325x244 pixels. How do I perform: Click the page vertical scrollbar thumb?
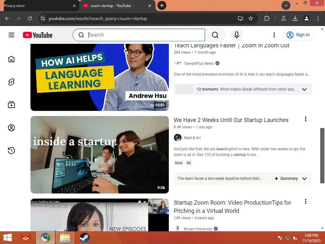[x=322, y=156]
